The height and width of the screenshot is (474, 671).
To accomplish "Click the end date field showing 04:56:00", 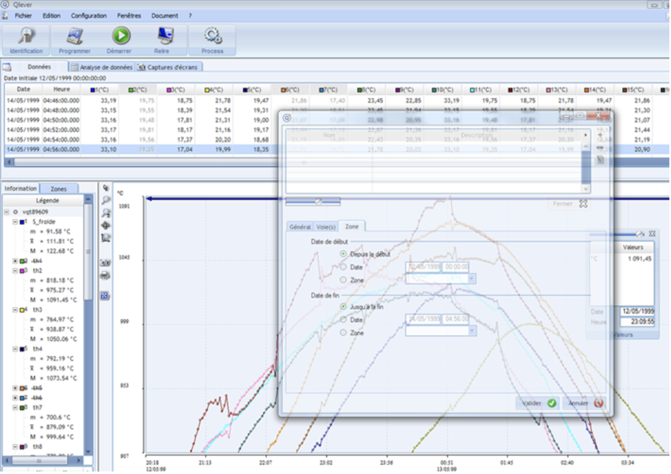I will click(456, 319).
